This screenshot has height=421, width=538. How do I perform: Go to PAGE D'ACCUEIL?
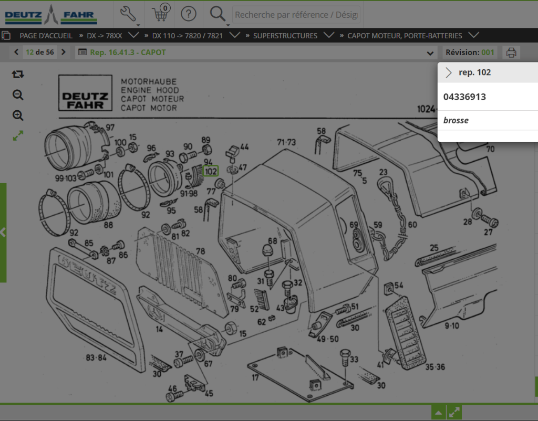46,36
